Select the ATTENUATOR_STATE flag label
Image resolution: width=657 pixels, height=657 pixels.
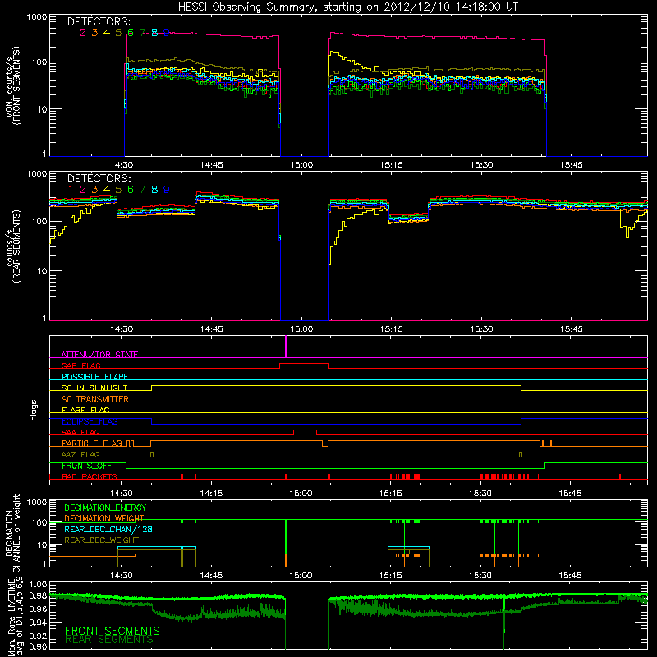[x=99, y=355]
